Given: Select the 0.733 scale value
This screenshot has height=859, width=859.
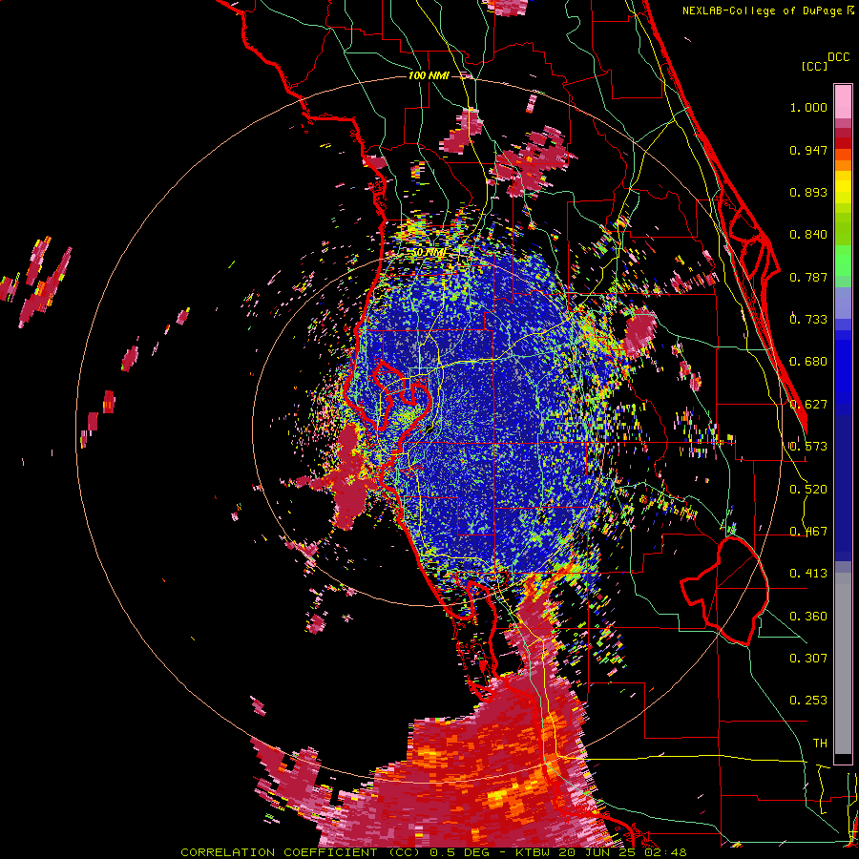Looking at the screenshot, I should [808, 320].
